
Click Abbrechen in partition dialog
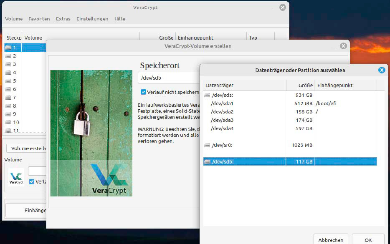pos(331,239)
